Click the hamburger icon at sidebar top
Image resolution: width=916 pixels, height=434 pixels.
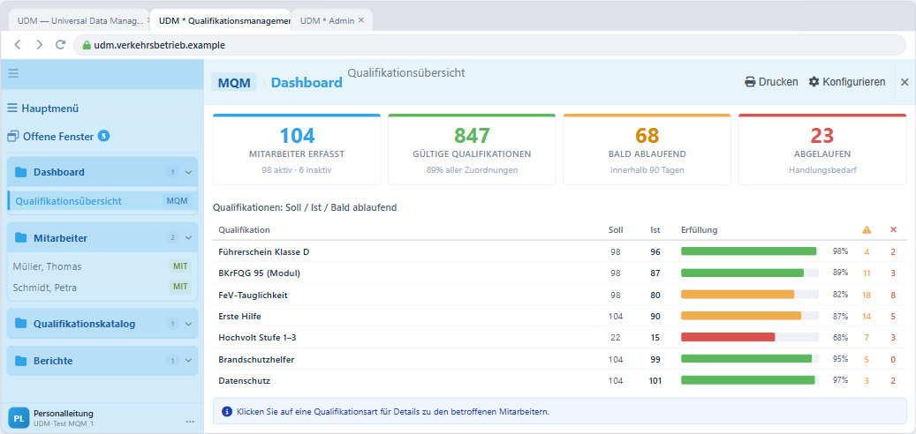pyautogui.click(x=13, y=73)
